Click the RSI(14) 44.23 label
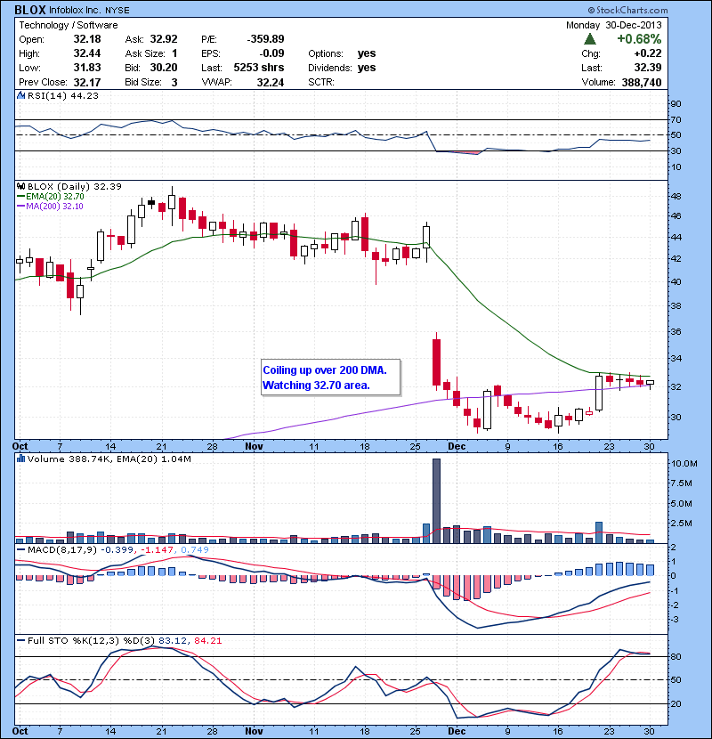Screen dimensions: 712x739 (63, 95)
